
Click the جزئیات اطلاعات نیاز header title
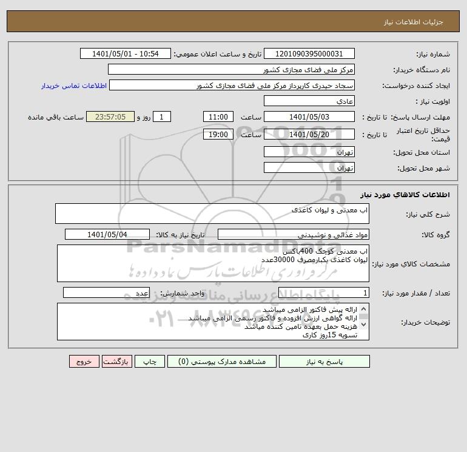414,22
